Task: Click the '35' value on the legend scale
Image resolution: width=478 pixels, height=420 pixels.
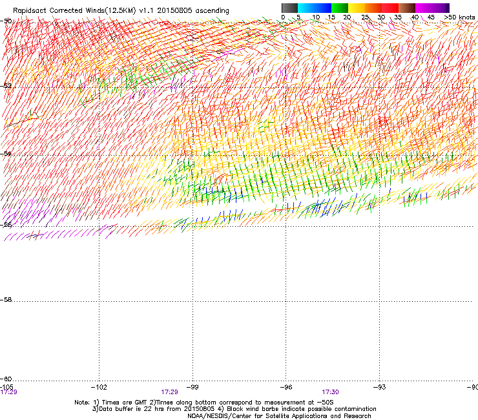Action: pyautogui.click(x=398, y=17)
